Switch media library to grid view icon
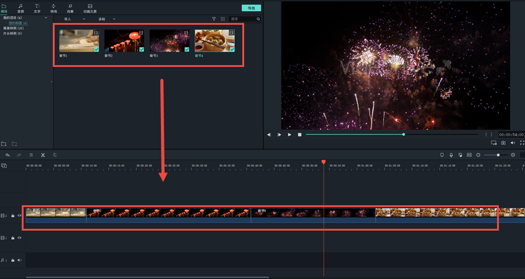This screenshot has height=279, width=525. click(223, 19)
